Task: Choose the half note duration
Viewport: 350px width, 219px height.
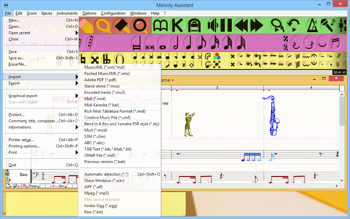Action: coord(176,43)
